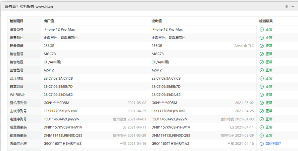The image size is (298, 151).
Task: Click the 出厂值 column header
Action: (x=49, y=21)
